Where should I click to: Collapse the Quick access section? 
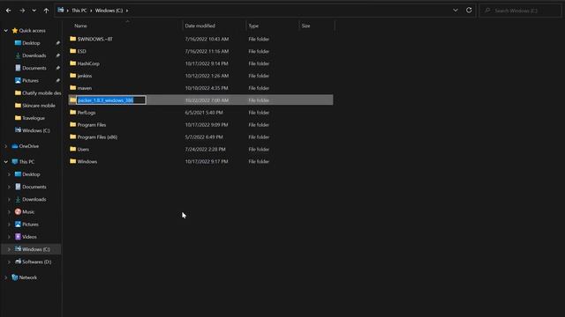point(6,31)
